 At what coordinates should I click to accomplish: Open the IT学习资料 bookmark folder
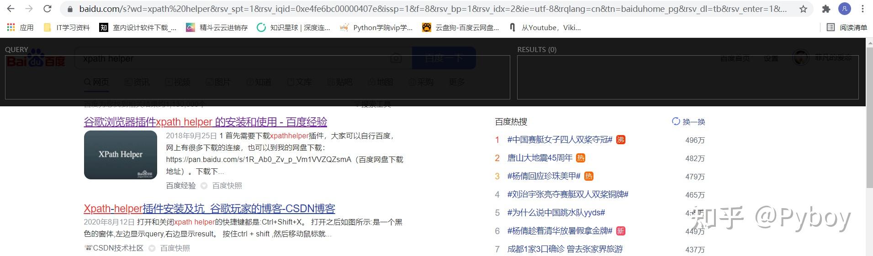click(67, 27)
